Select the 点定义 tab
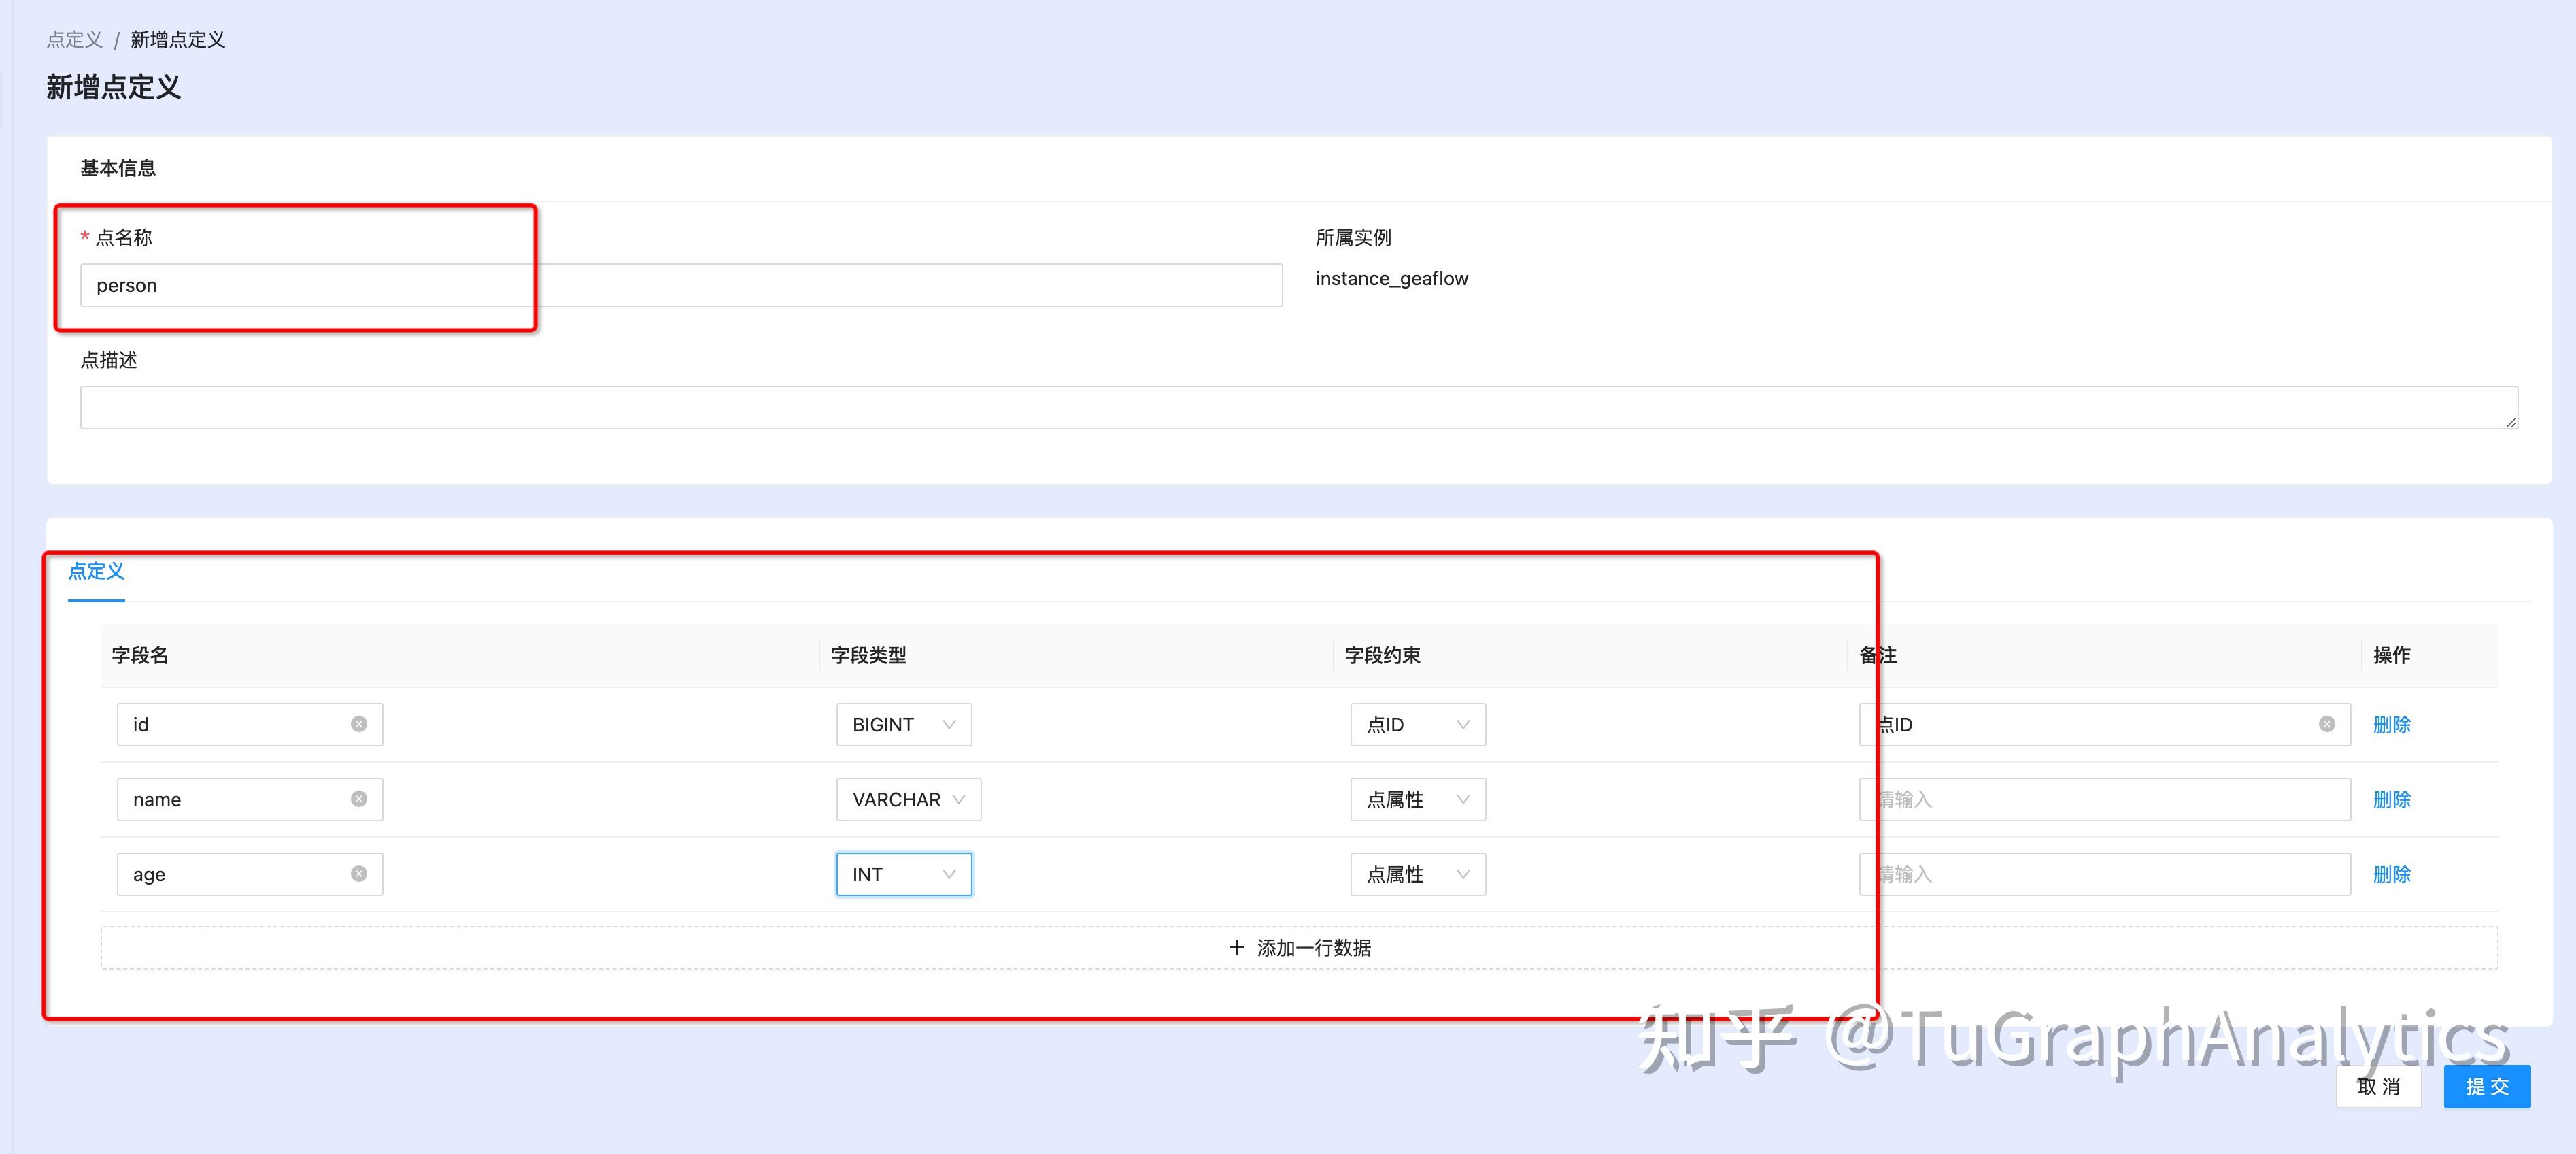Viewport: 2576px width, 1154px height. click(96, 572)
